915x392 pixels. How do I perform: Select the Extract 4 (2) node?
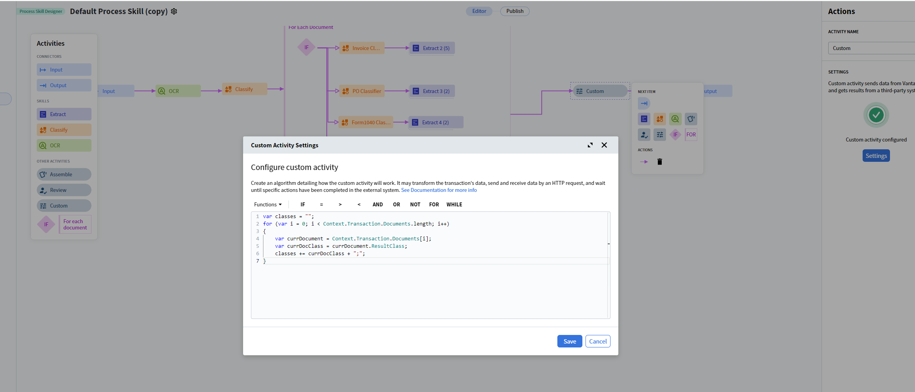pyautogui.click(x=436, y=122)
